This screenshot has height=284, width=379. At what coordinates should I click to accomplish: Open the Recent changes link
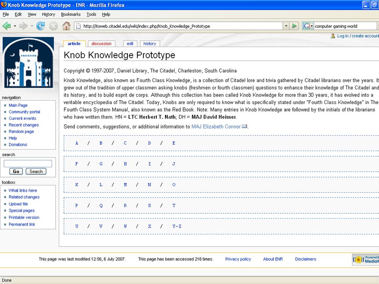tap(24, 125)
